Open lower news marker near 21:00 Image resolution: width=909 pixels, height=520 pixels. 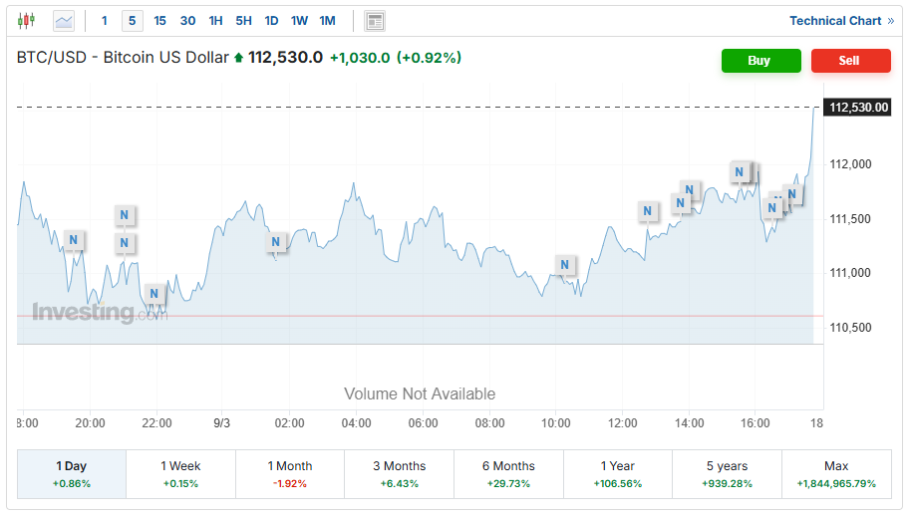(124, 242)
